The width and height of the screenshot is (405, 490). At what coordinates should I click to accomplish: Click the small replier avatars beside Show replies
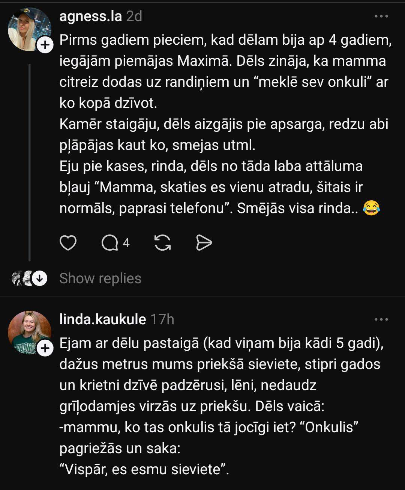tap(21, 278)
